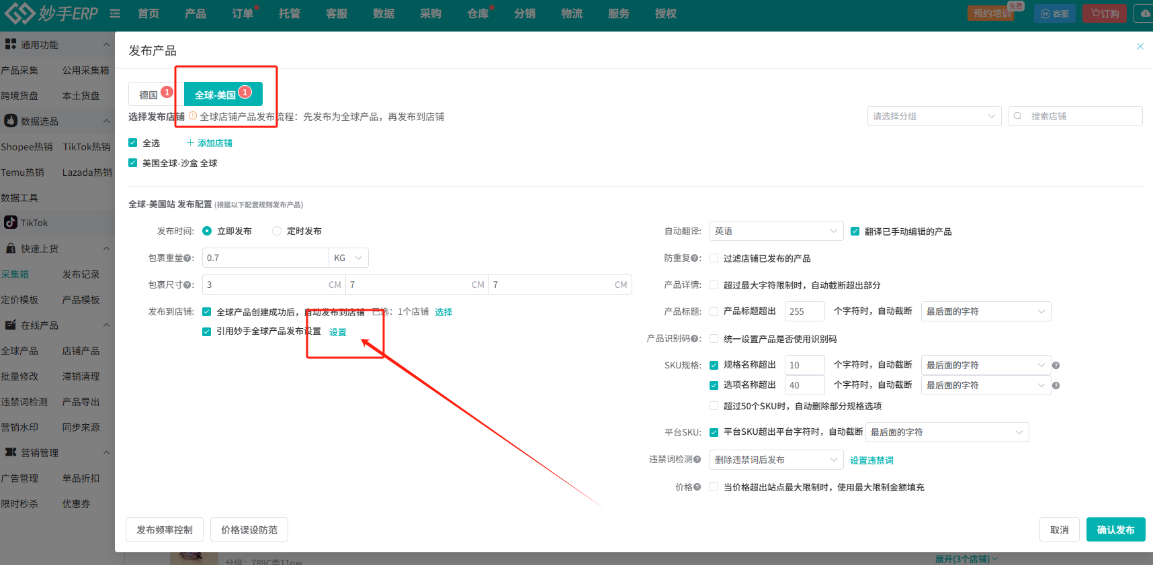Open the 首页 top menu

point(148,13)
